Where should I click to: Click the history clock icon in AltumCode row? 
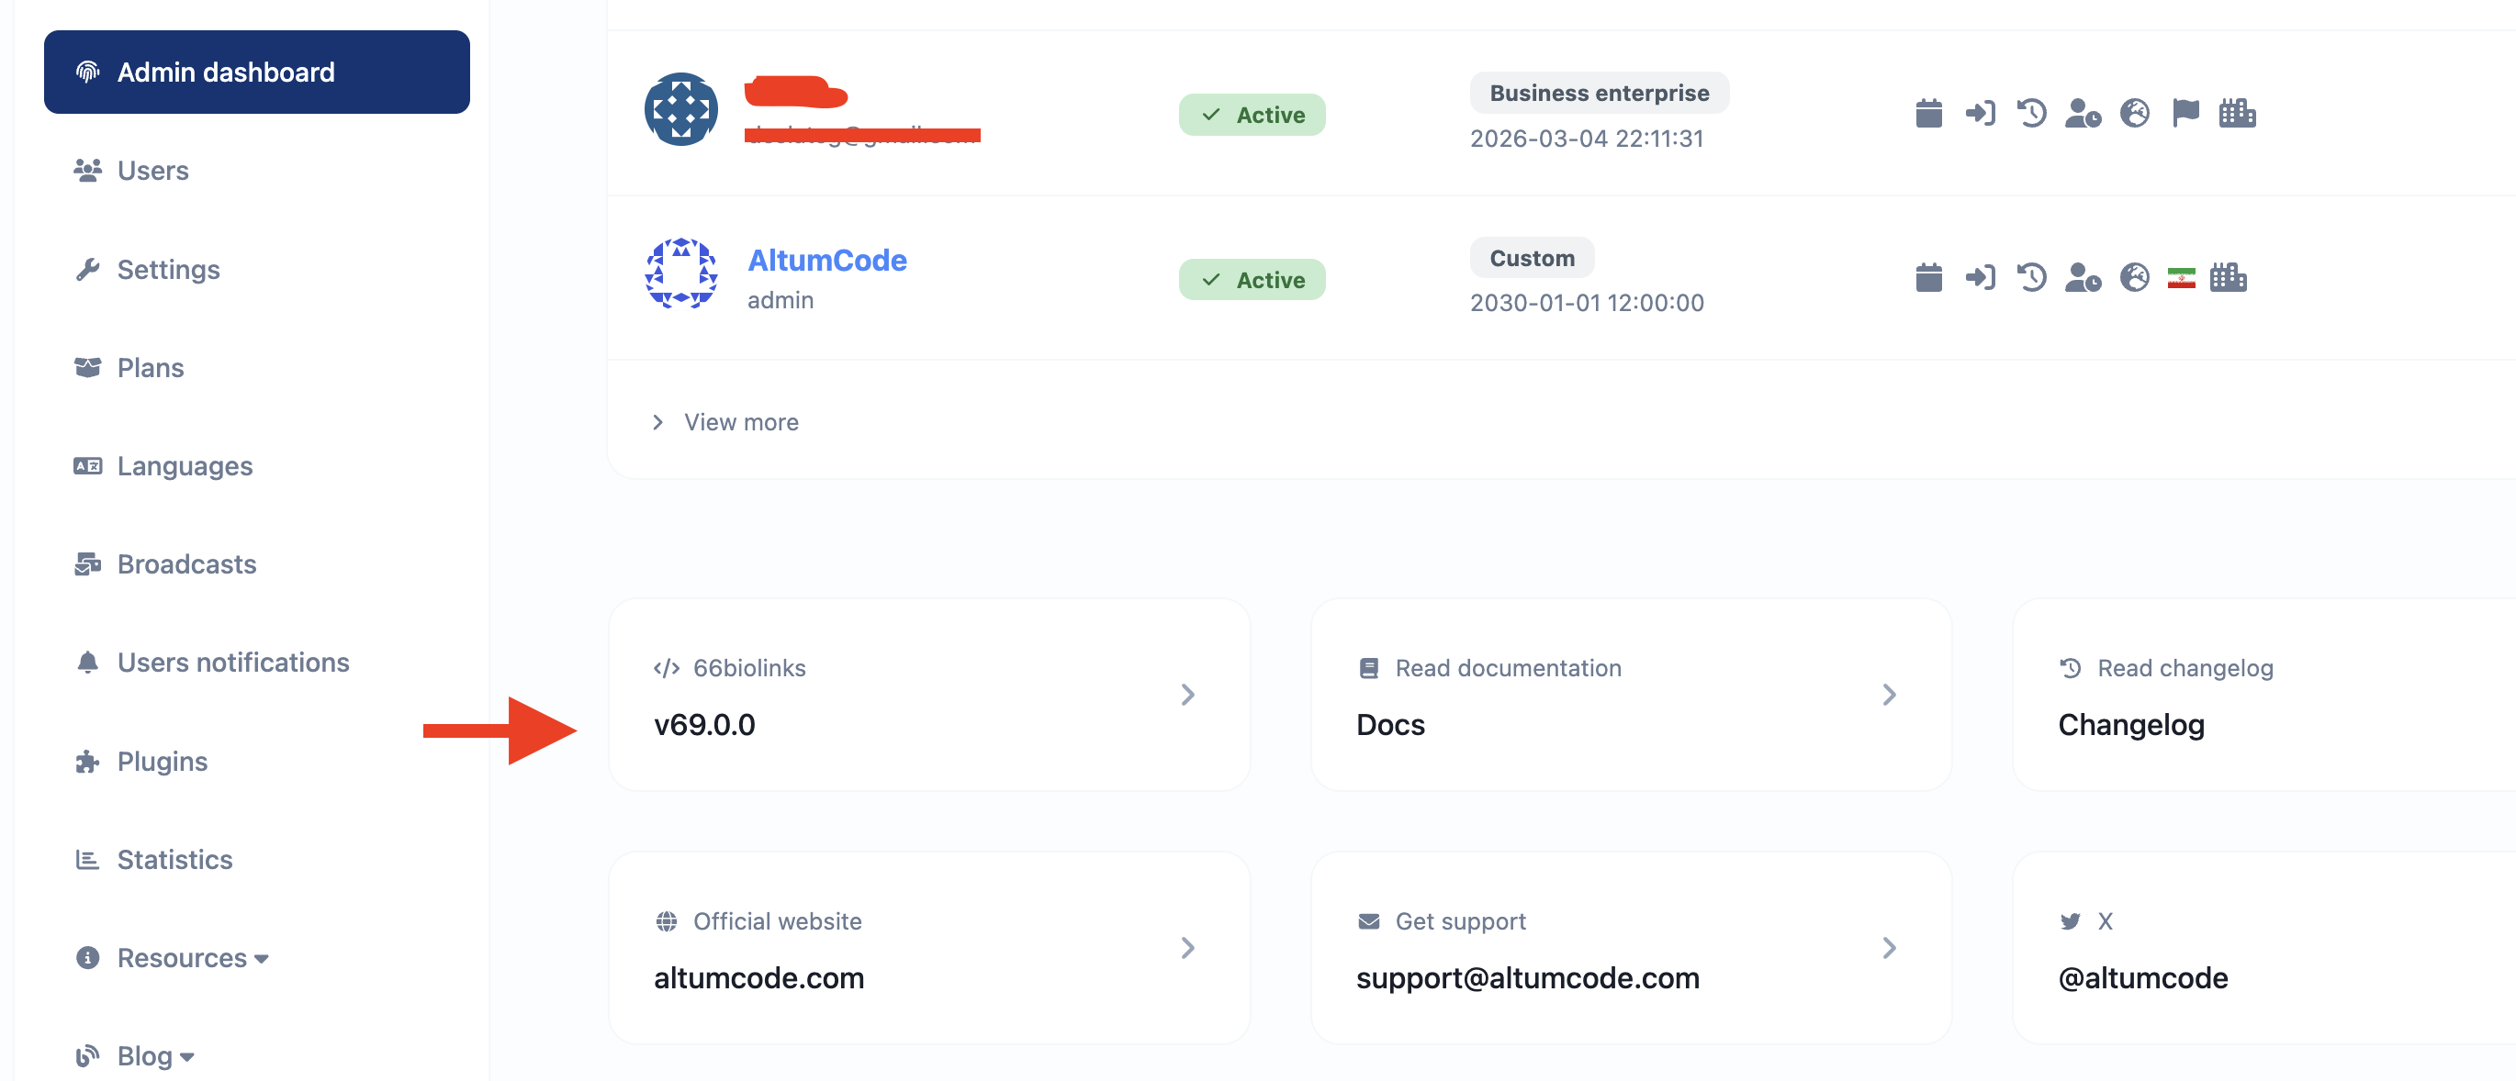coord(2031,278)
